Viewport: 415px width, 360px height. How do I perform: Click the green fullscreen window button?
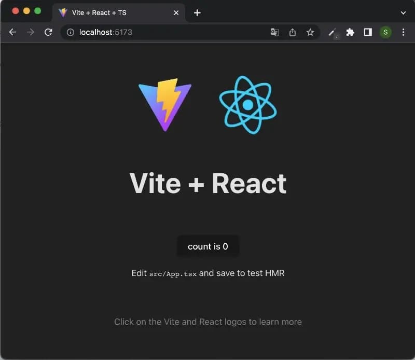tap(37, 11)
